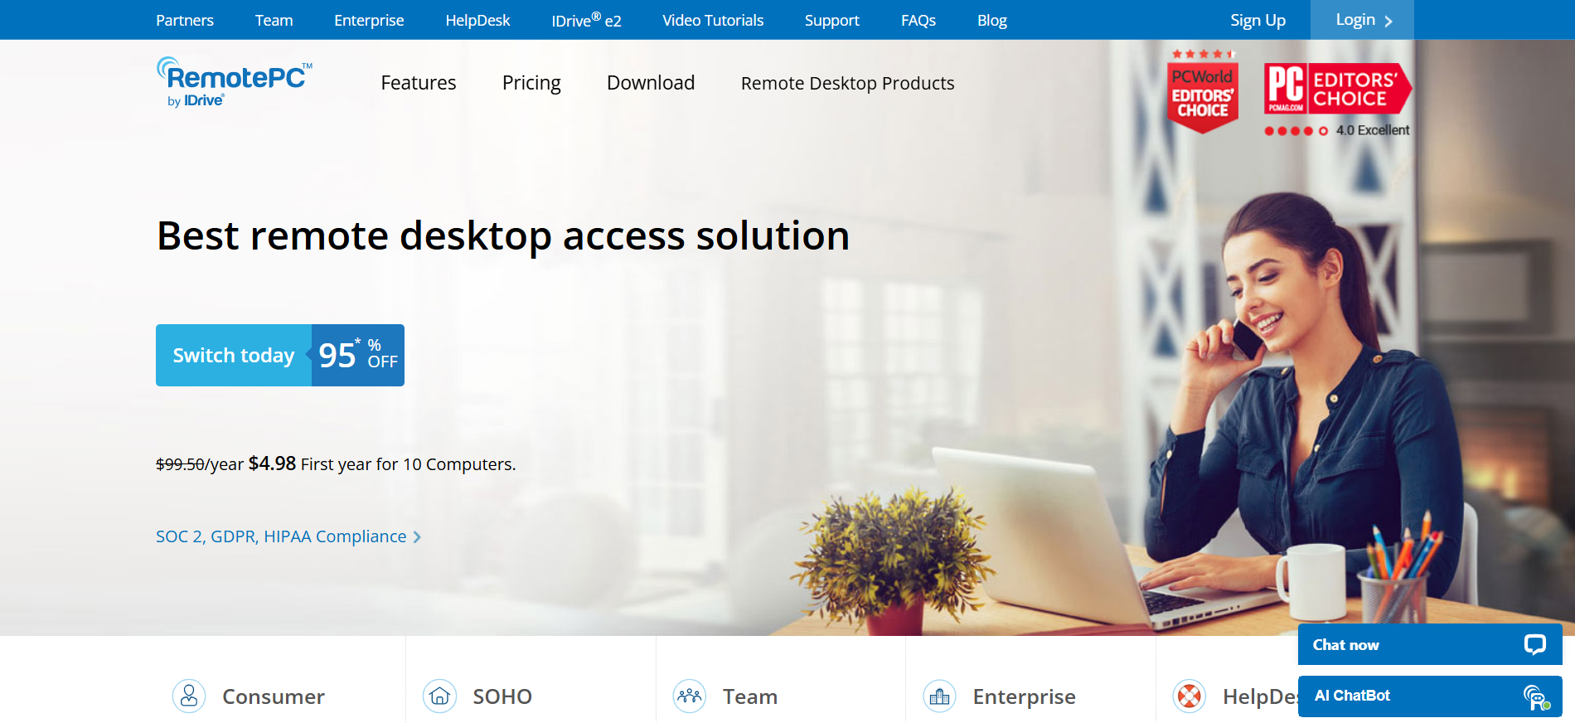Click the HelpDesk lifebuoy icon
Viewport: 1575px width, 723px height.
click(x=1190, y=696)
